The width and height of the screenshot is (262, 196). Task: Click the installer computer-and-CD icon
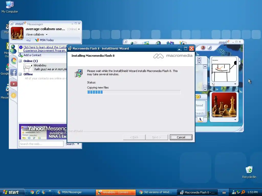(x=79, y=73)
